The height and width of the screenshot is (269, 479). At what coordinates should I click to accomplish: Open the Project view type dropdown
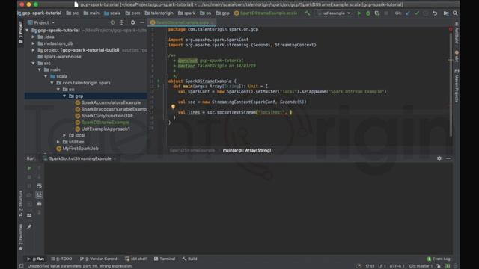coord(41,22)
